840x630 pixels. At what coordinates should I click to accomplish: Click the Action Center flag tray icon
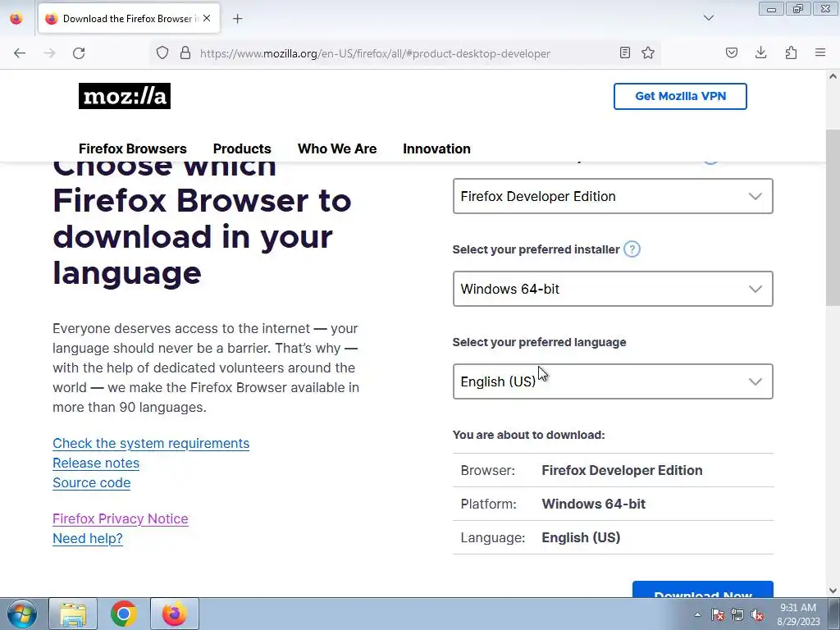[x=717, y=614]
